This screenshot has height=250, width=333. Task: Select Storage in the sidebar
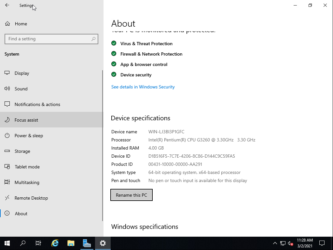pos(51,151)
